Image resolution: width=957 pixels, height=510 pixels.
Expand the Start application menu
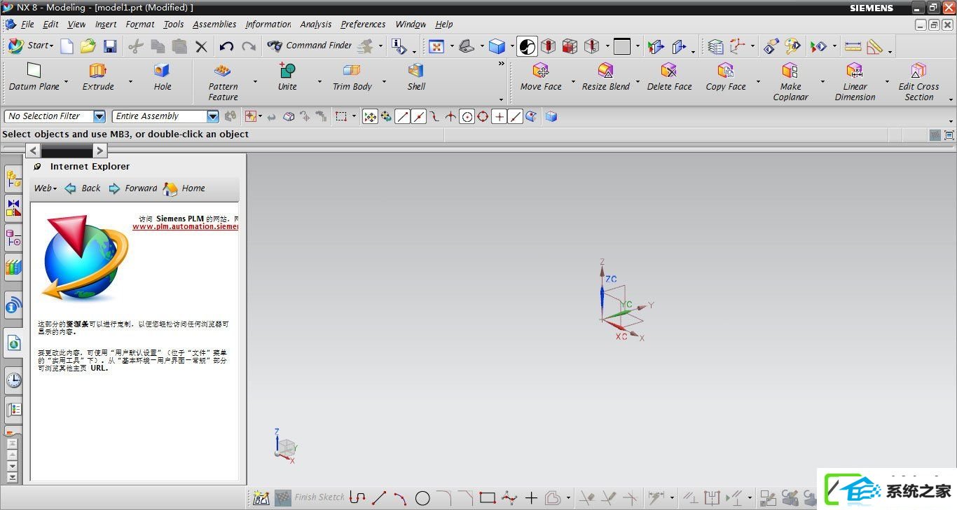tap(30, 46)
